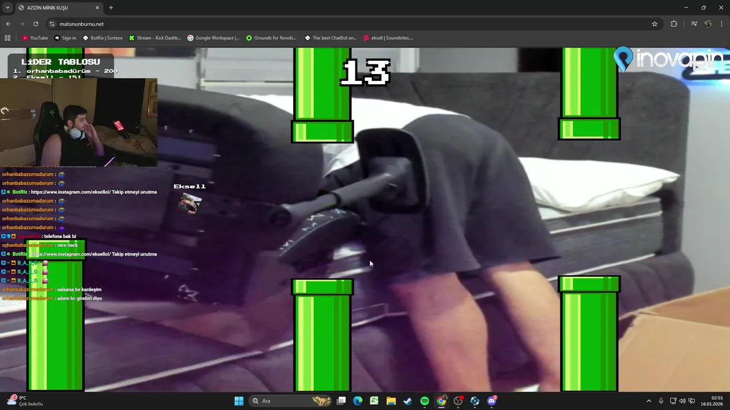Open Excel from the taskbar
730x410 pixels.
pyautogui.click(x=374, y=401)
